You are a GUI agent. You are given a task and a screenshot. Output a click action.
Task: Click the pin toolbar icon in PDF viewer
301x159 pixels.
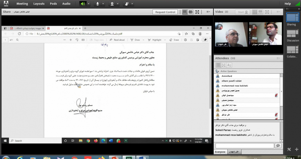coord(206,40)
